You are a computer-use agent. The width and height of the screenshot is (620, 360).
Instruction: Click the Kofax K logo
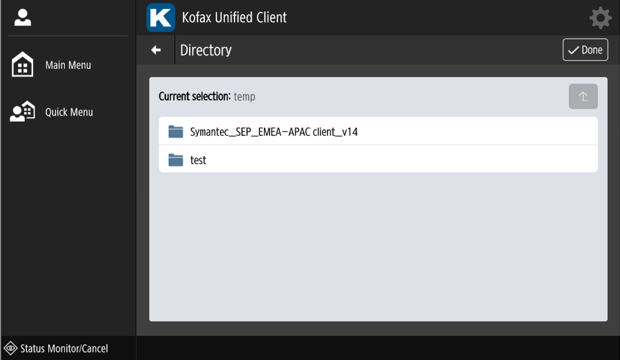point(161,17)
